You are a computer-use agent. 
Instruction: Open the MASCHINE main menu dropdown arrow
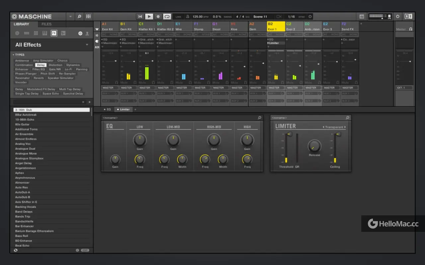click(70, 16)
